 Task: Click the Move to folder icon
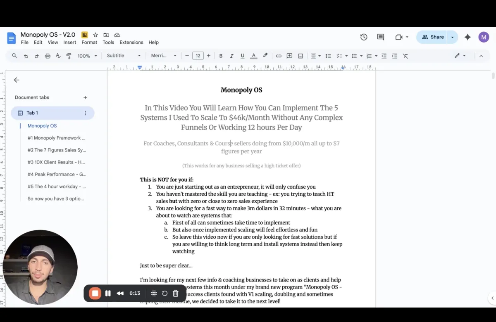[106, 35]
